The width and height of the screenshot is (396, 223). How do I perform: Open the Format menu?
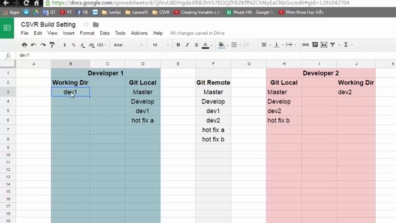(87, 33)
